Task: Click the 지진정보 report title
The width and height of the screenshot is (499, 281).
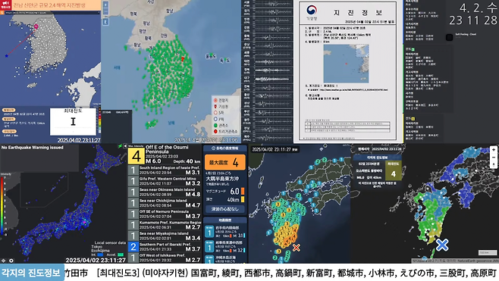Action: pos(358,12)
